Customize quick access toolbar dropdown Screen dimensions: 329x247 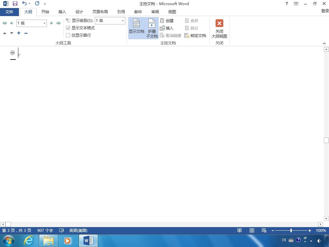pyautogui.click(x=45, y=4)
